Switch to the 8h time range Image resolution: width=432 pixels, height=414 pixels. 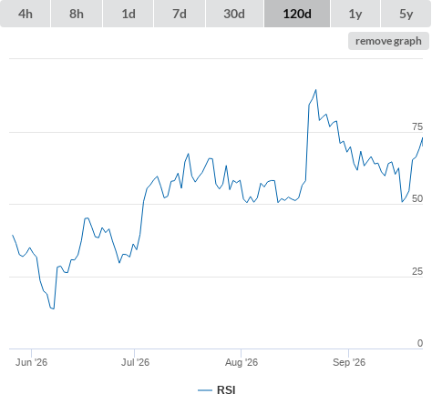[77, 14]
